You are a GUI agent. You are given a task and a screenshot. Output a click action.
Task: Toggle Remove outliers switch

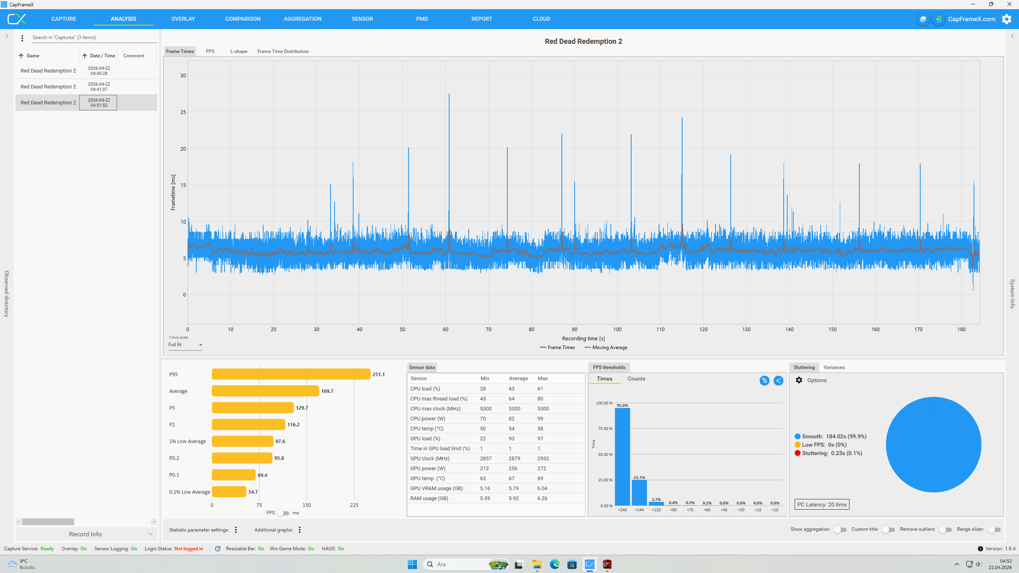pyautogui.click(x=945, y=530)
